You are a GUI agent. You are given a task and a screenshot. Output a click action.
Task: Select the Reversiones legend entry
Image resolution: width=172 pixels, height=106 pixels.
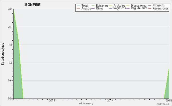[x=161, y=8]
